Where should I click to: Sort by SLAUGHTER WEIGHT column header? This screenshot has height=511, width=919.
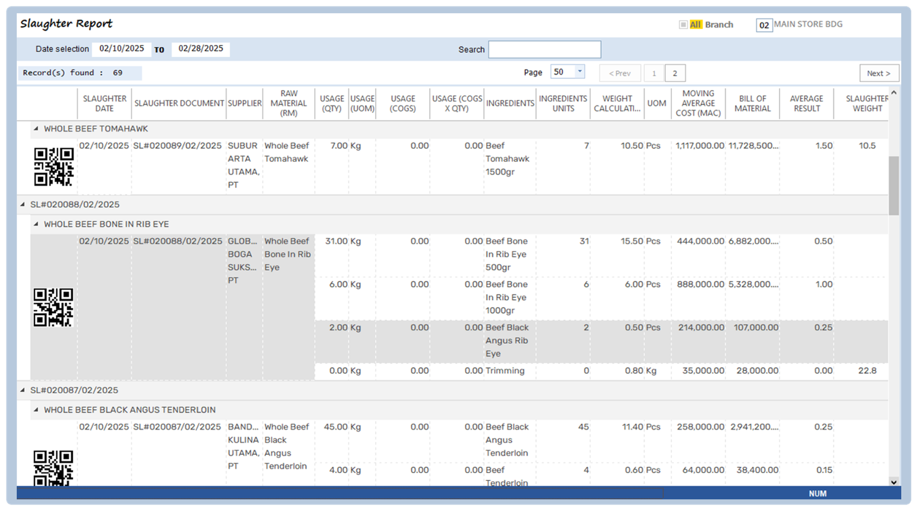pyautogui.click(x=862, y=103)
